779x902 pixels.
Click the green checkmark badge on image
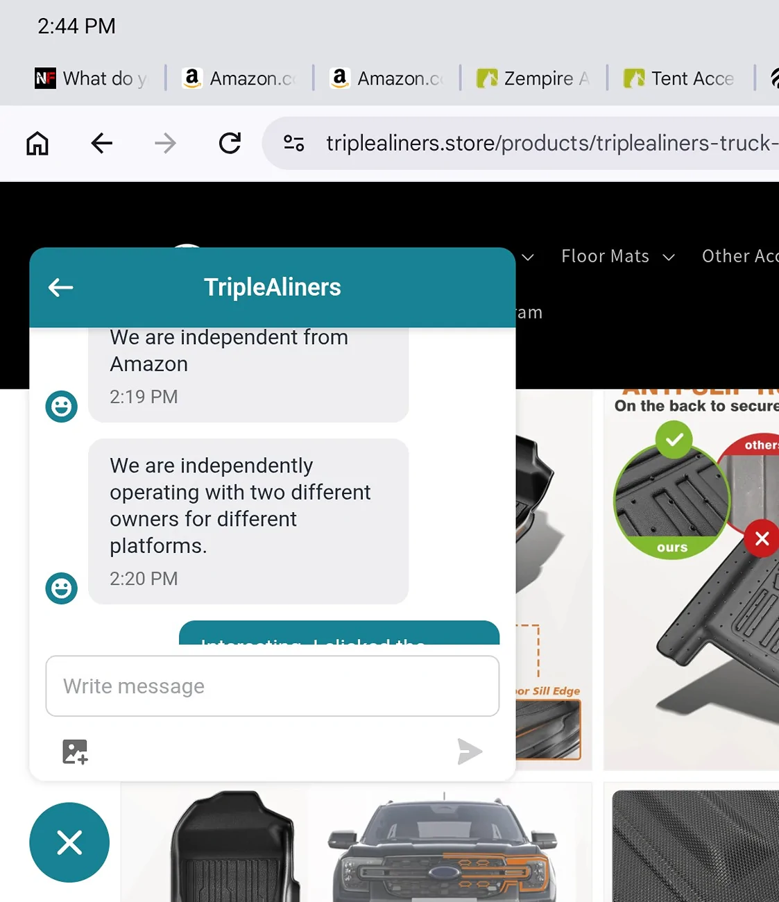coord(674,439)
